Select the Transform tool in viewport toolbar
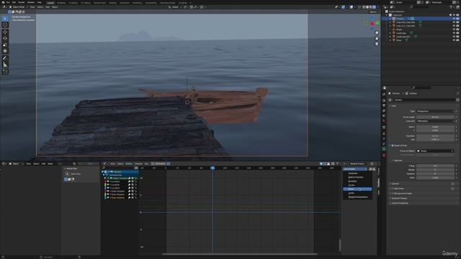Viewport: 461px width, 259px height. [5, 51]
